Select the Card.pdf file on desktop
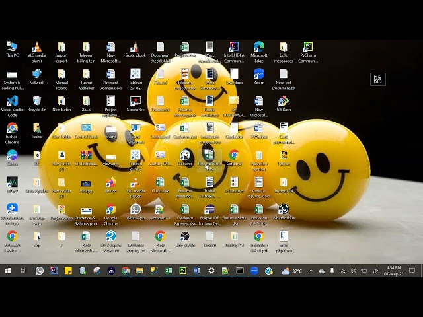Image resolution: width=423 pixels, height=317 pixels. pyautogui.click(x=234, y=158)
